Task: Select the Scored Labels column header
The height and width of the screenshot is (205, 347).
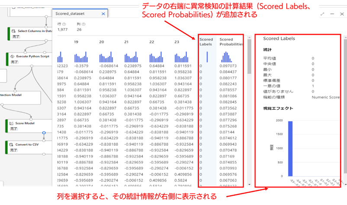Action: [206, 42]
